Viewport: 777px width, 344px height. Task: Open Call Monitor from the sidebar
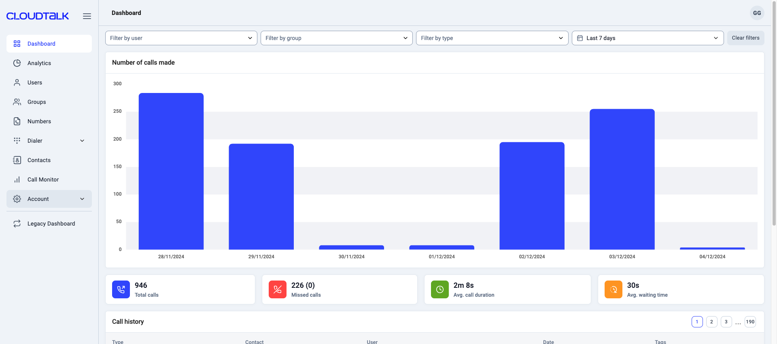pyautogui.click(x=49, y=179)
